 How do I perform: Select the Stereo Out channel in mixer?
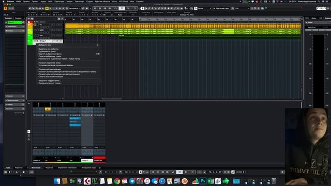click(99, 161)
